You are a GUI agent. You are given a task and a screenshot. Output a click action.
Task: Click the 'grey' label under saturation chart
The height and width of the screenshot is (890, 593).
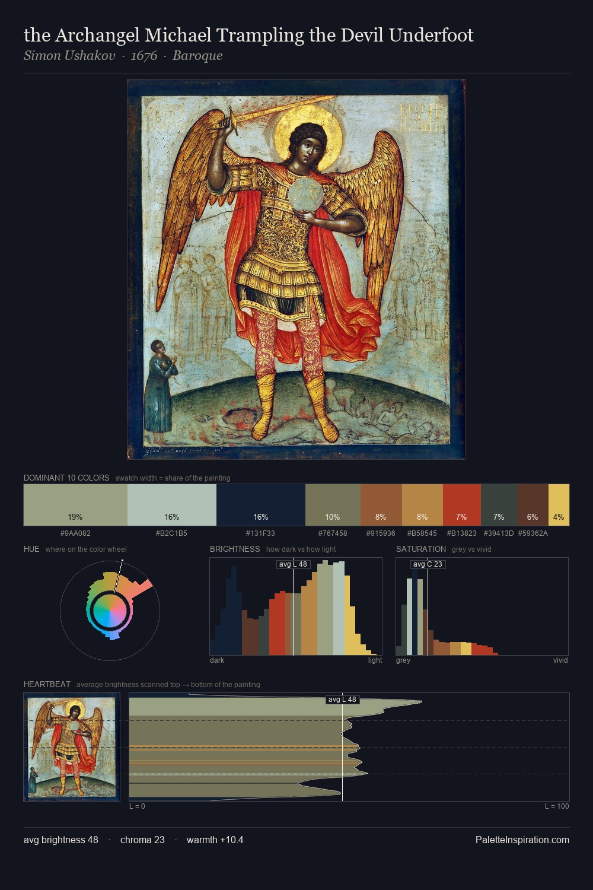click(x=403, y=660)
